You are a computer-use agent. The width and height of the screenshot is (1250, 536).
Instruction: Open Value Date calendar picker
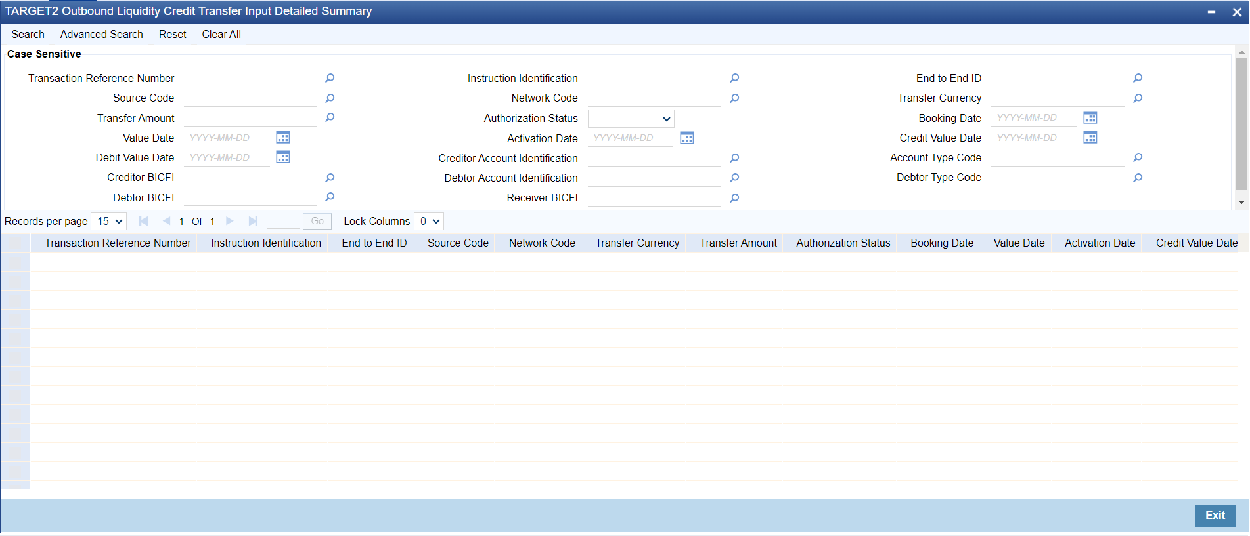pos(283,138)
